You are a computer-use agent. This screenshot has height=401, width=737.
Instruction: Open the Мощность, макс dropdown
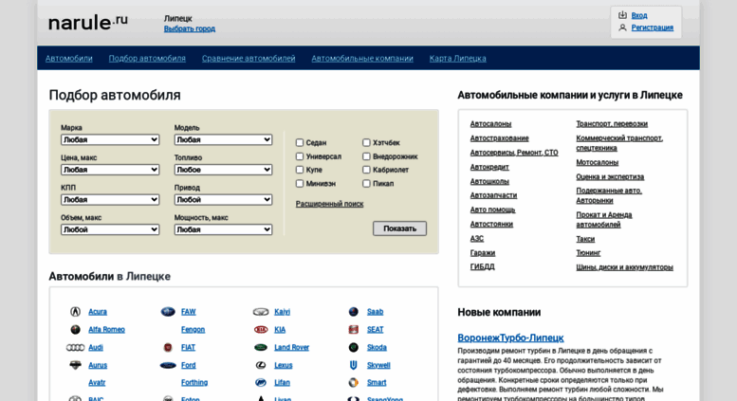point(223,229)
